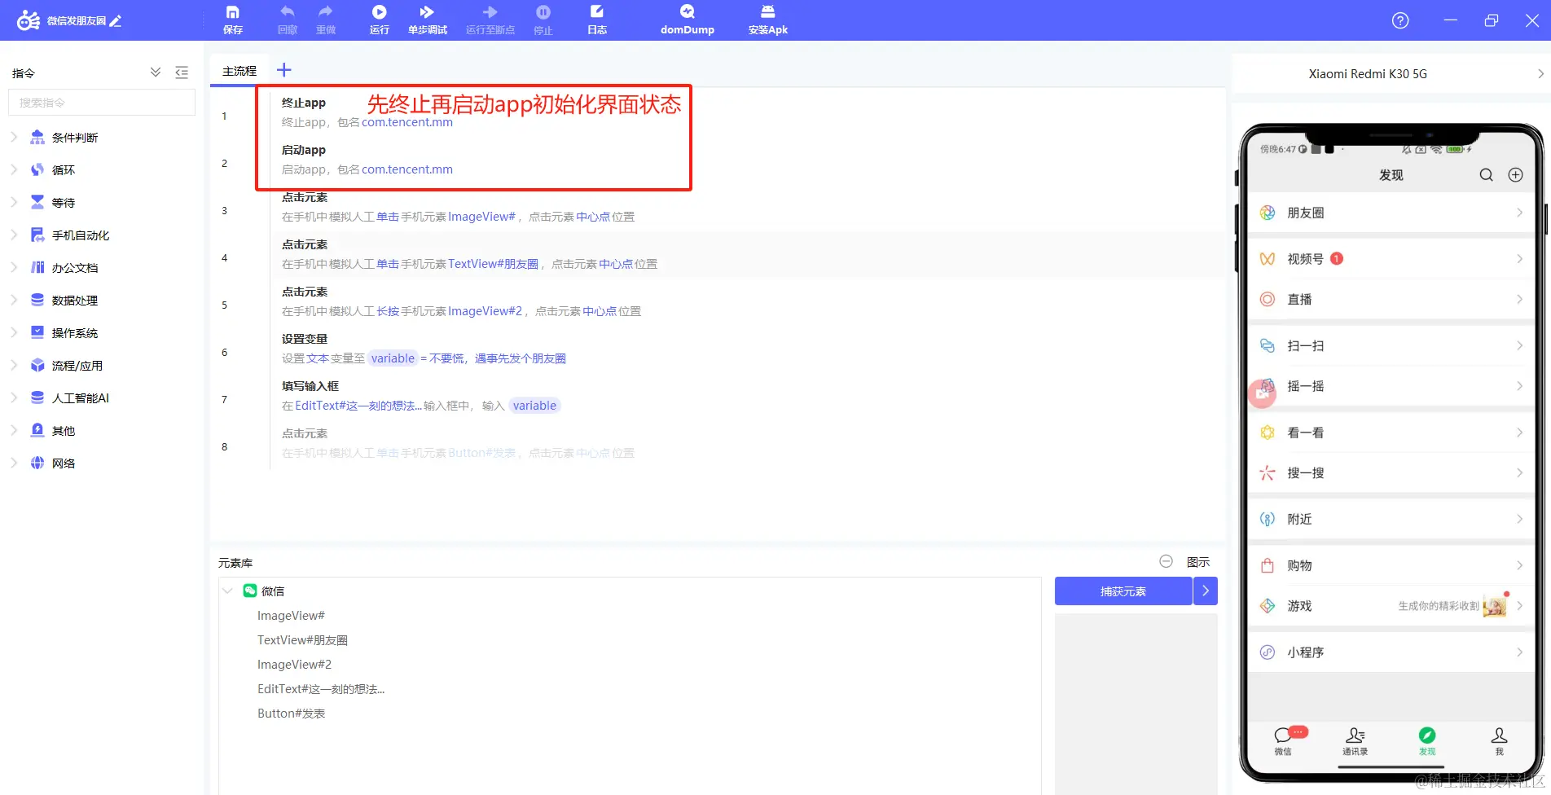1551x795 pixels.
Task: Open 搜一搜 on the phone screen
Action: point(1391,472)
